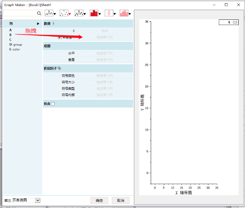Toggle the 拟合 checkbox
This screenshot has width=245, height=208.
[x=53, y=103]
